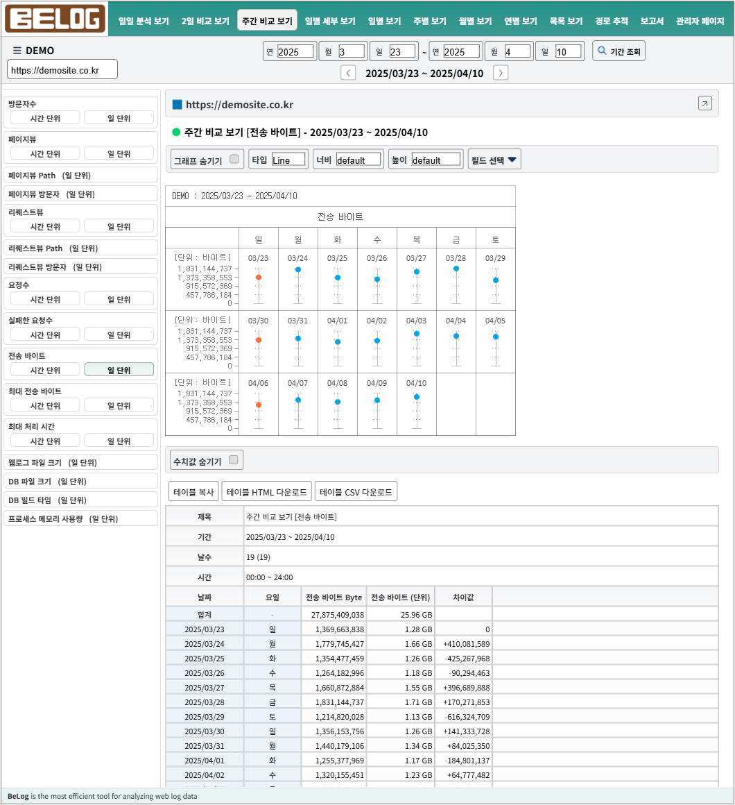Click the orange data point for 03/30
The height and width of the screenshot is (805, 735).
click(259, 340)
